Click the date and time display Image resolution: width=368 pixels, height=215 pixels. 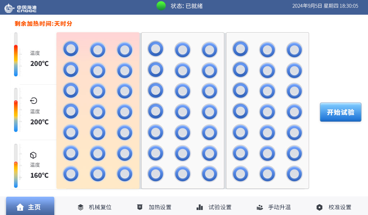(325, 6)
